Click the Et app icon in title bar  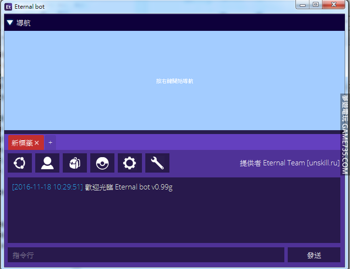(x=8, y=7)
